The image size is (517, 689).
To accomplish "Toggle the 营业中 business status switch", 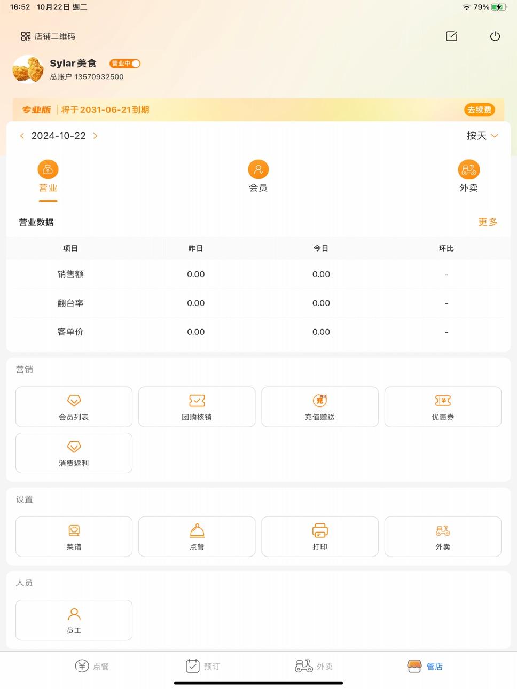I will click(x=125, y=64).
